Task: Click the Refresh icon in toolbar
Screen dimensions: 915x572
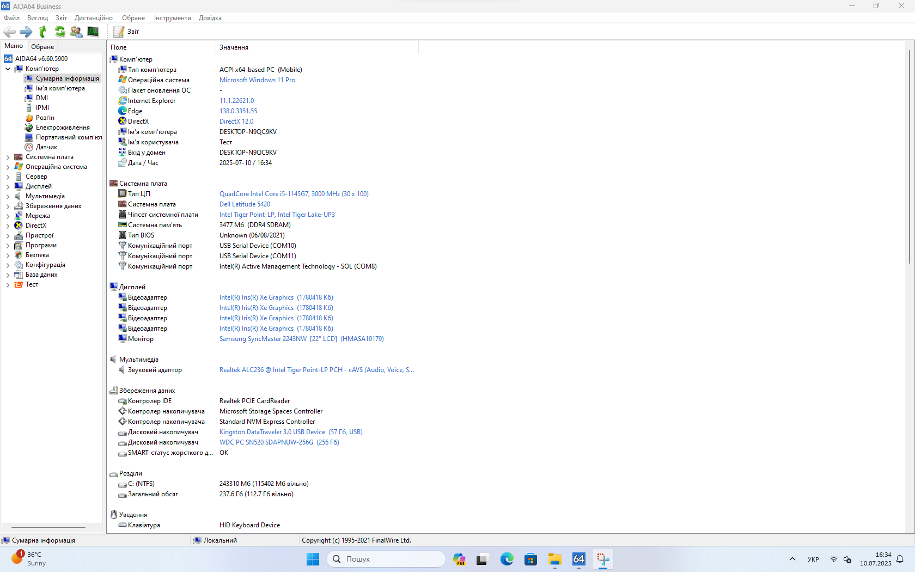Action: [60, 32]
